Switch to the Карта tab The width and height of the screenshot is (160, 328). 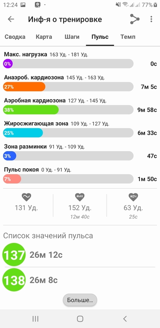click(44, 37)
